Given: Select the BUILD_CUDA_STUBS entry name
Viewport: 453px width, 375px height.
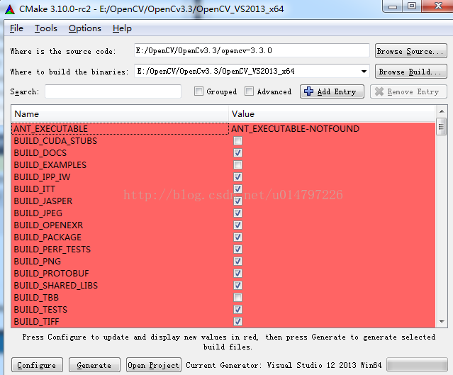Looking at the screenshot, I should click(x=55, y=140).
